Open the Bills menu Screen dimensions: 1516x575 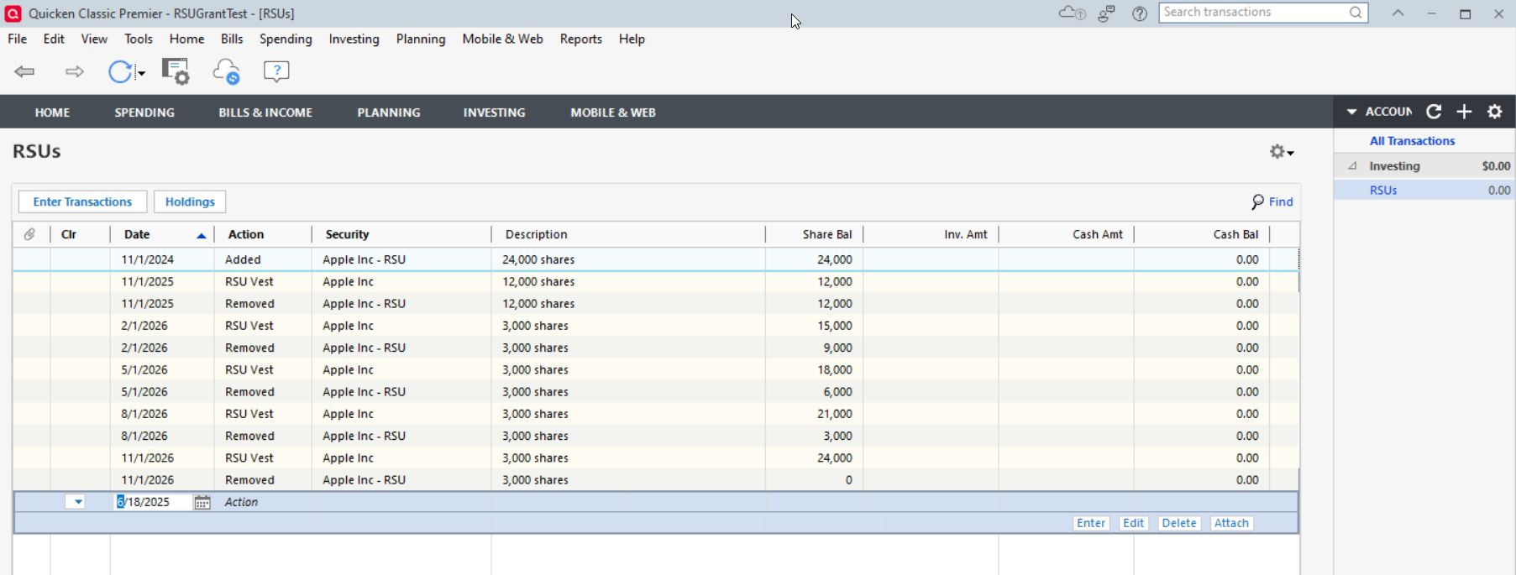[x=232, y=39]
